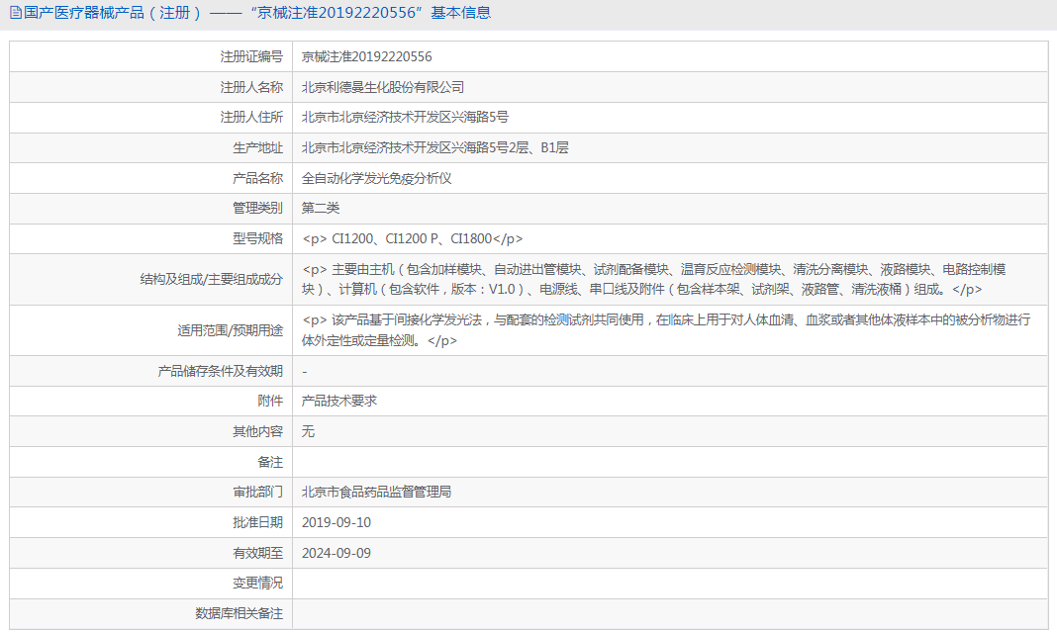The width and height of the screenshot is (1057, 633).
Task: Click the document icon in the page header
Action: (x=12, y=13)
